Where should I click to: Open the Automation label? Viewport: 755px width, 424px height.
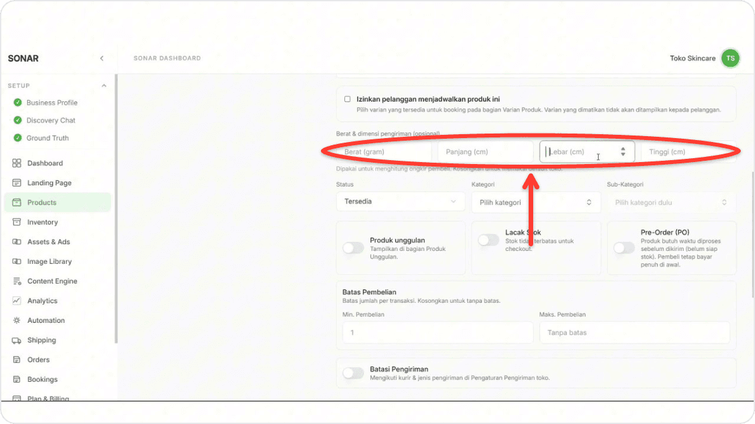pyautogui.click(x=46, y=320)
